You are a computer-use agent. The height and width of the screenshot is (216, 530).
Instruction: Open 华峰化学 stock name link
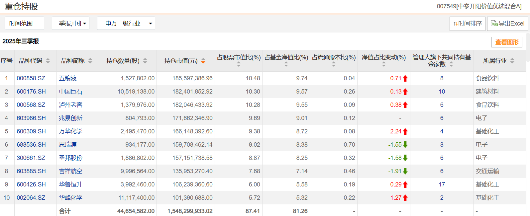click(71, 198)
